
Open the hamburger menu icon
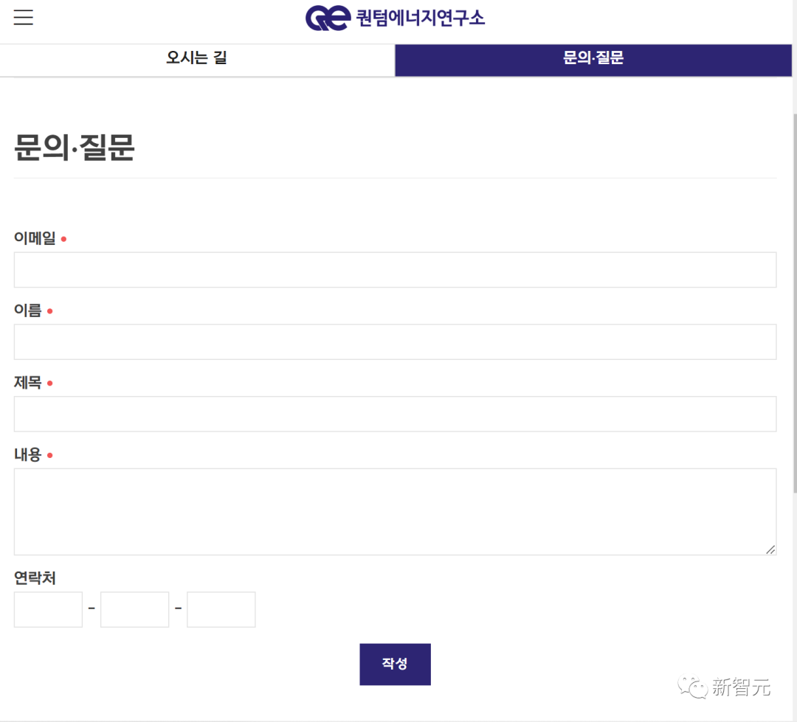[x=24, y=17]
